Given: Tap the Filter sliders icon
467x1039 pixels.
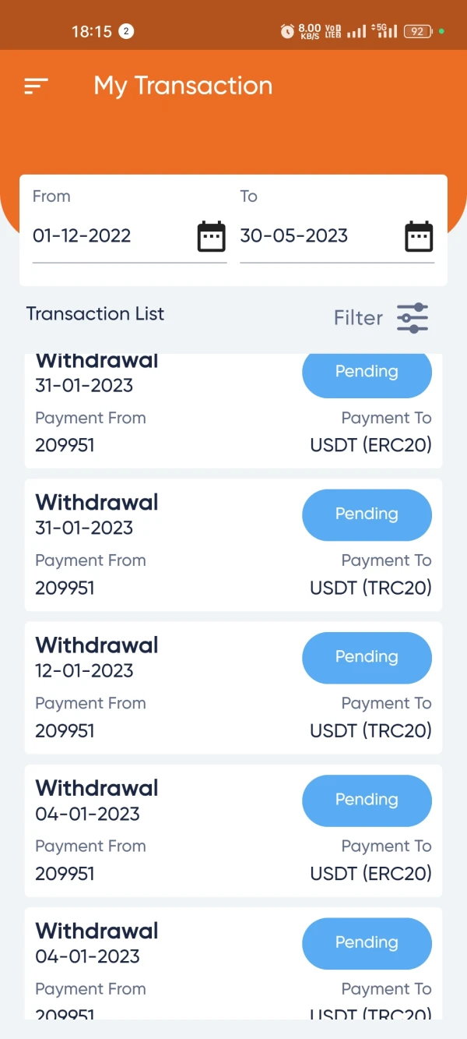Looking at the screenshot, I should (413, 318).
